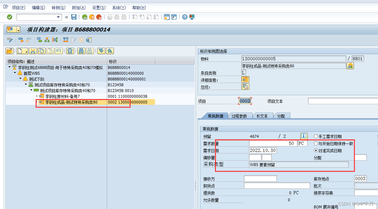This screenshot has height=209, width=378.
Task: Click the Hierarchy Graphic icon
Action: coord(47,40)
